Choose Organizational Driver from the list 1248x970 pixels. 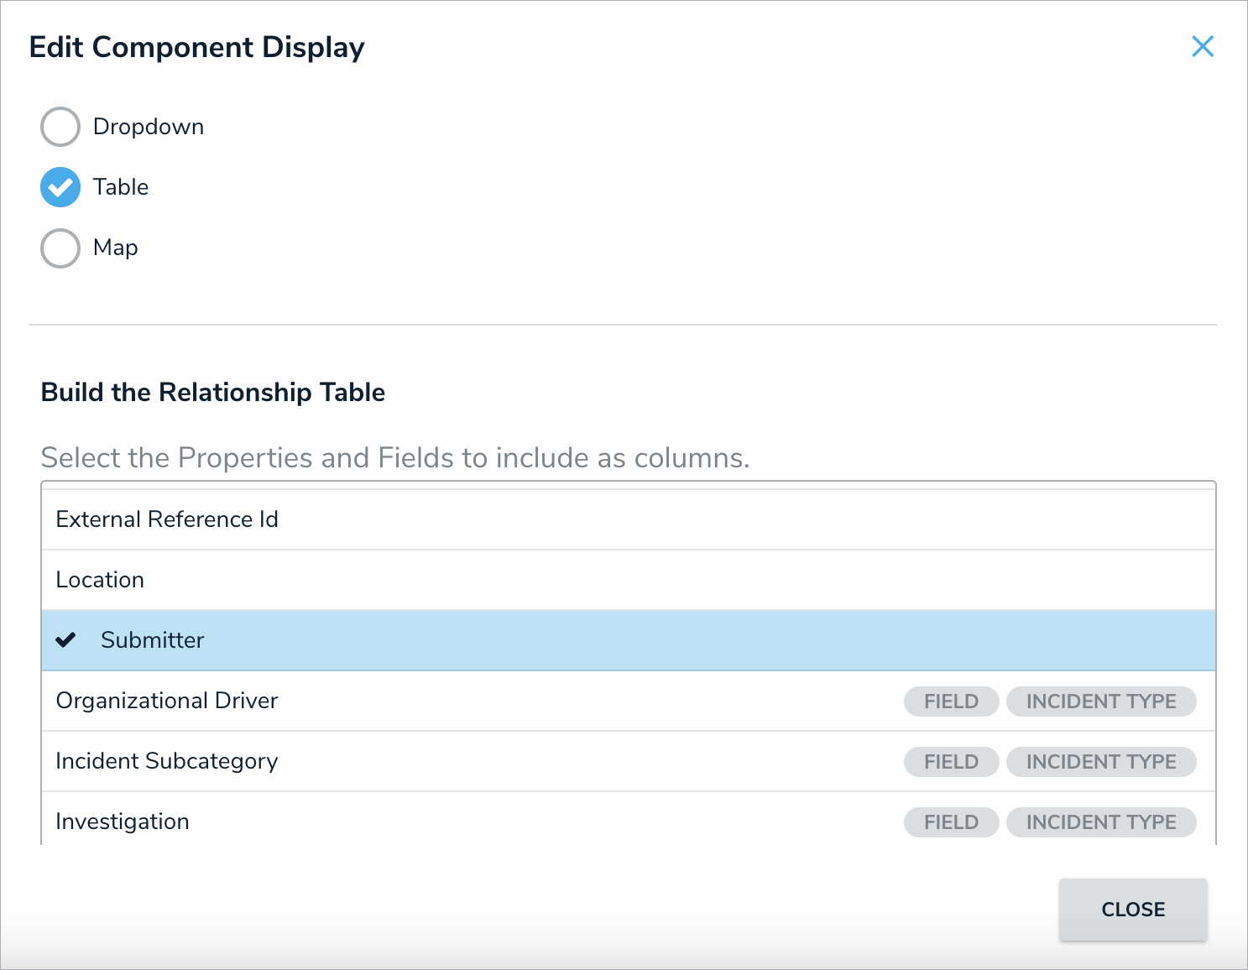click(x=167, y=701)
